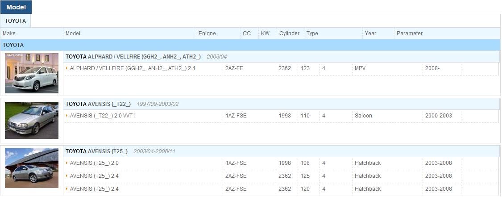Click the date range 2008/04-
The height and width of the screenshot is (197, 502).
(218, 57)
